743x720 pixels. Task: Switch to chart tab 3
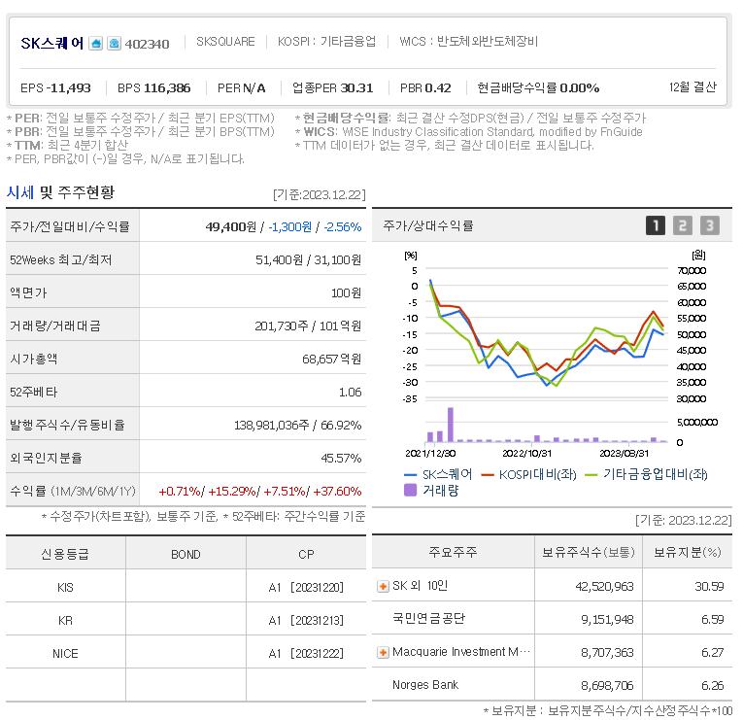(709, 225)
